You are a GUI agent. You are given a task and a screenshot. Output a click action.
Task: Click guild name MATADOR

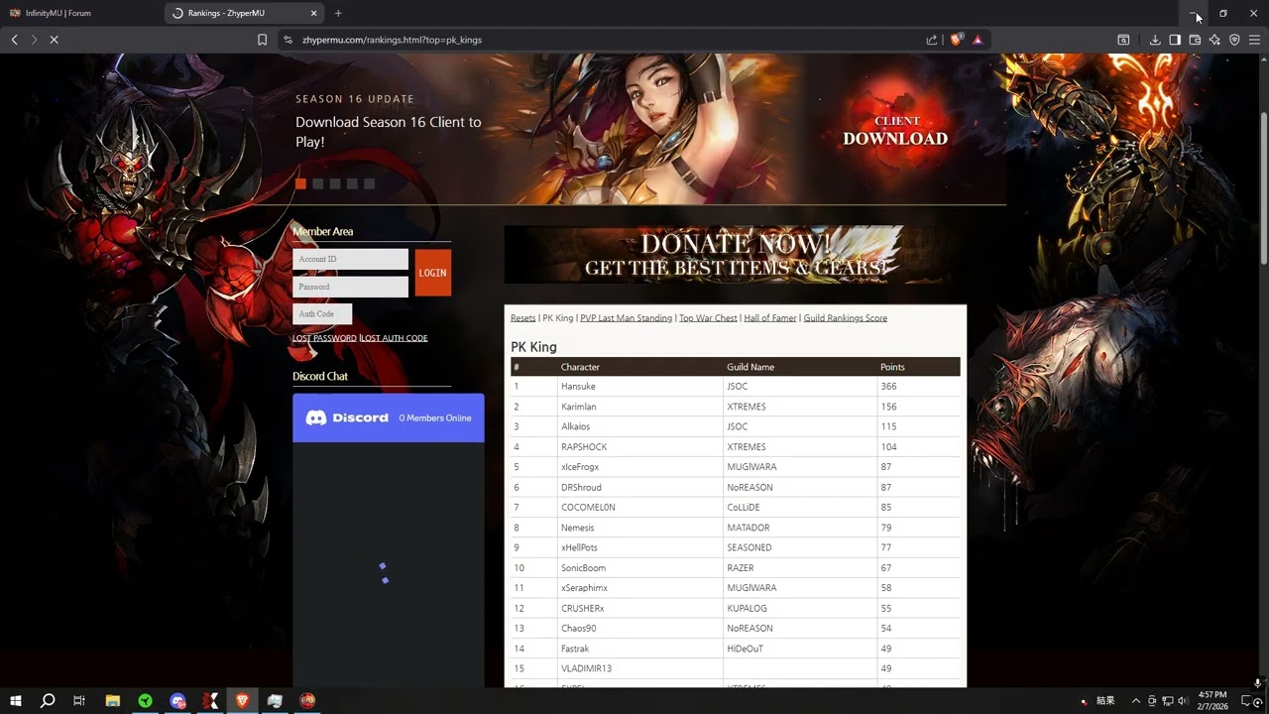click(749, 528)
